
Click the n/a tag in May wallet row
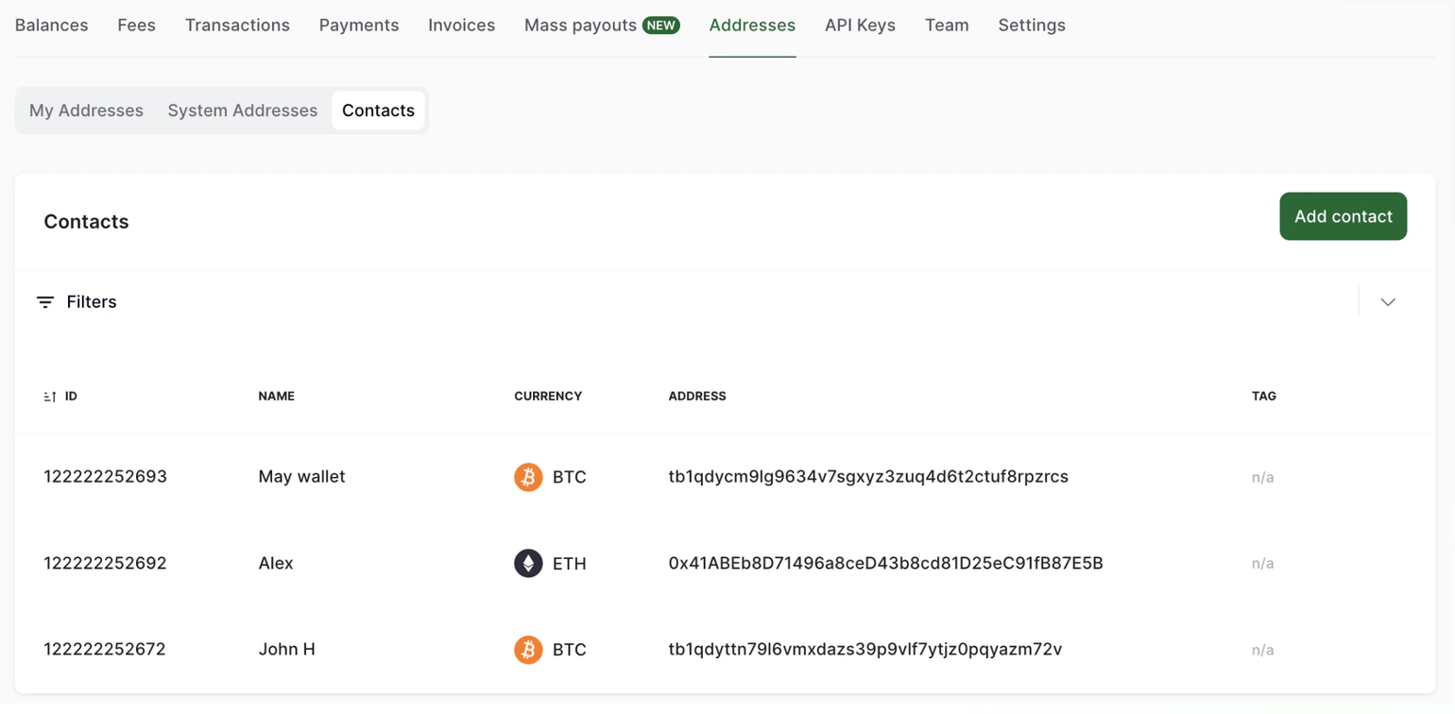click(1263, 478)
